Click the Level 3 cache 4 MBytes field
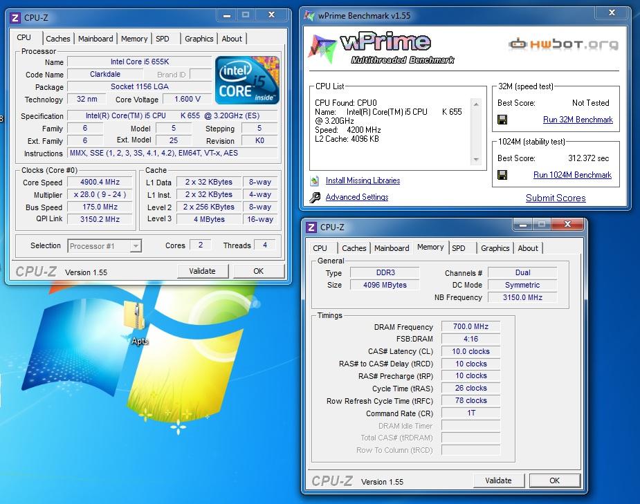The width and height of the screenshot is (640, 504). 209,219
